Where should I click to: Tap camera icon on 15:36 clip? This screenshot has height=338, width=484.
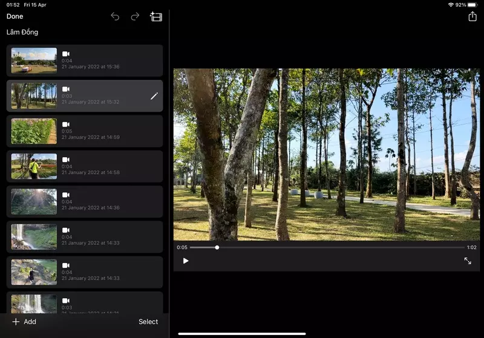(x=66, y=54)
